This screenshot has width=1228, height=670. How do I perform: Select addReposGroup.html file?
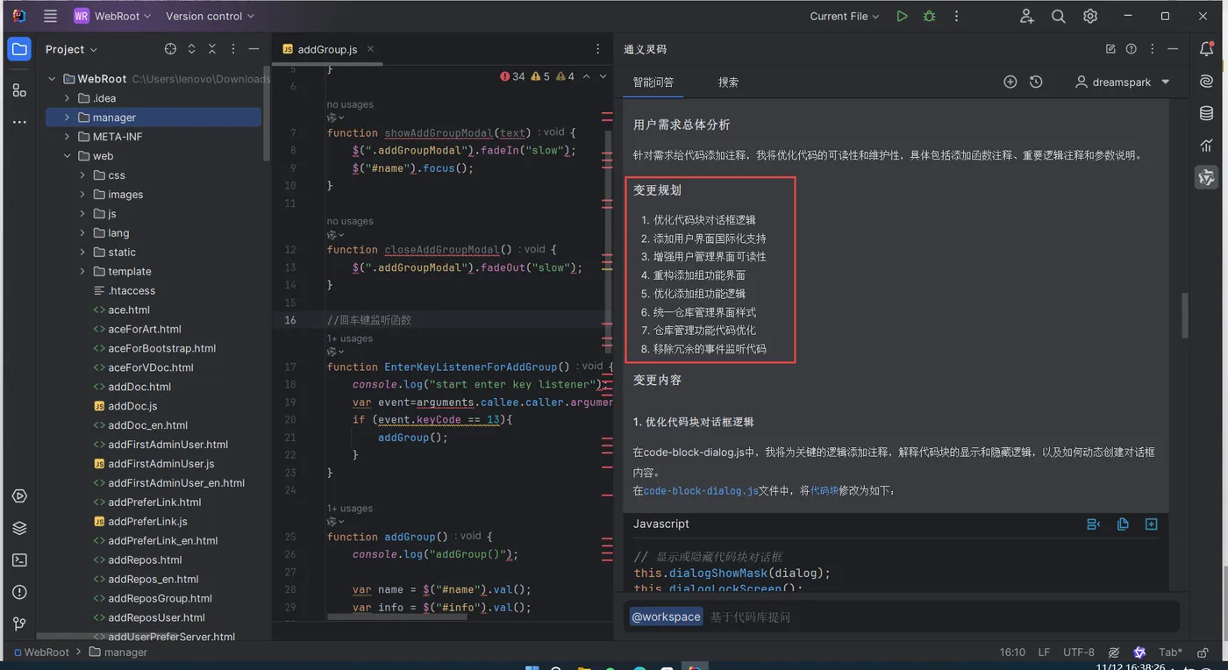tap(160, 598)
